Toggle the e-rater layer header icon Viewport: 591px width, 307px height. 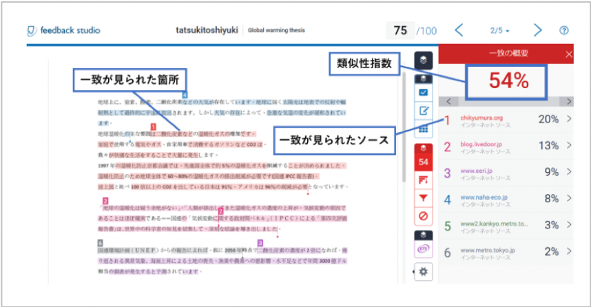click(x=423, y=235)
